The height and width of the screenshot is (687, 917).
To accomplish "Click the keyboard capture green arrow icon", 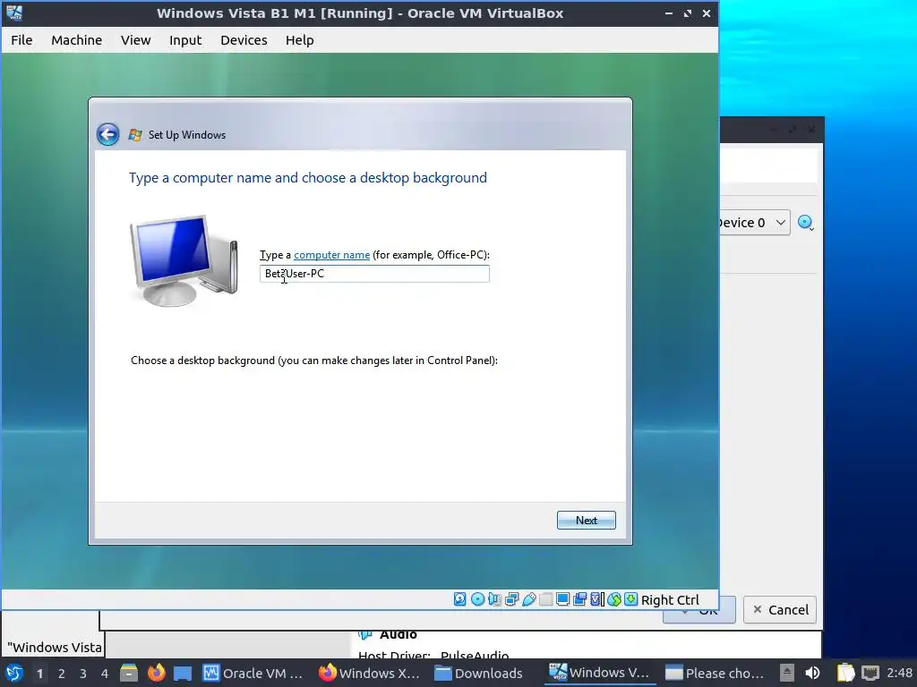I will coord(631,599).
